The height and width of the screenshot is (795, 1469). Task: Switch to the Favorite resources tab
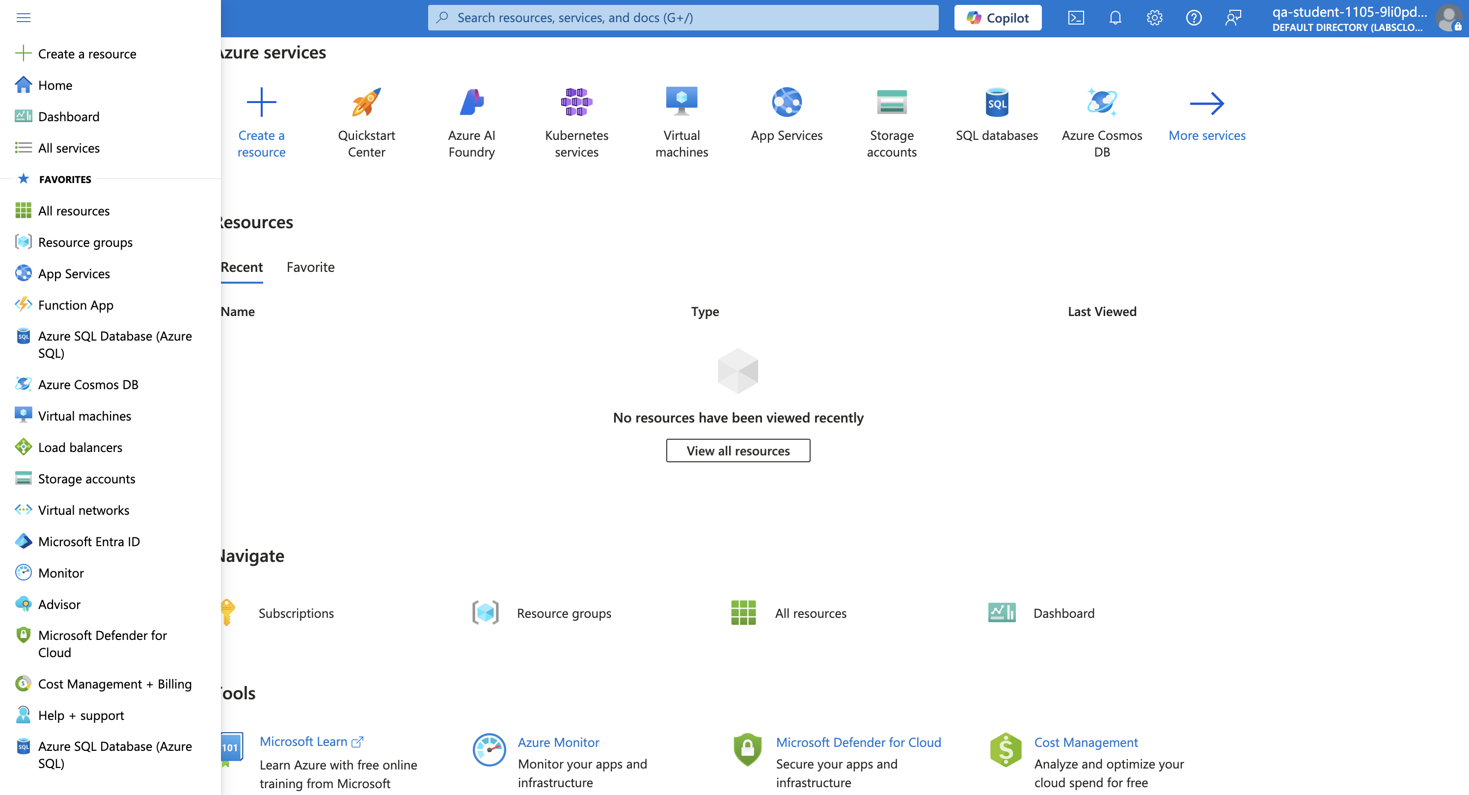(310, 266)
